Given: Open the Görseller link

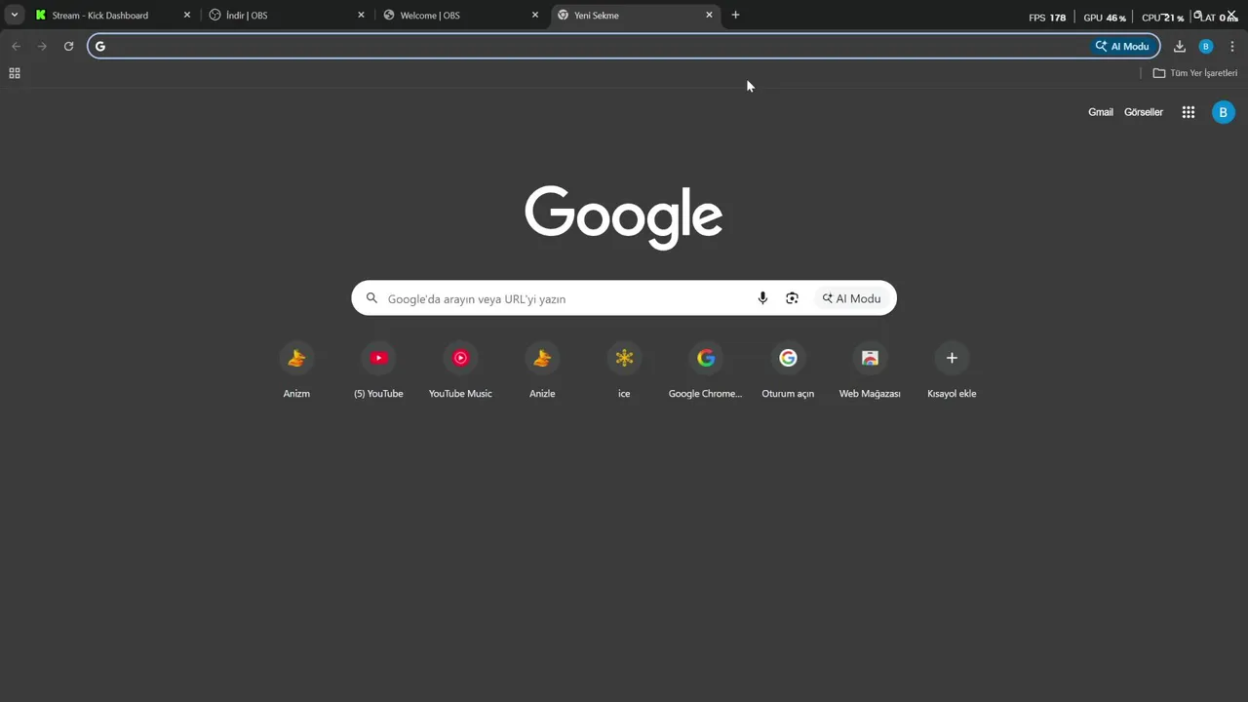Looking at the screenshot, I should click(x=1144, y=112).
